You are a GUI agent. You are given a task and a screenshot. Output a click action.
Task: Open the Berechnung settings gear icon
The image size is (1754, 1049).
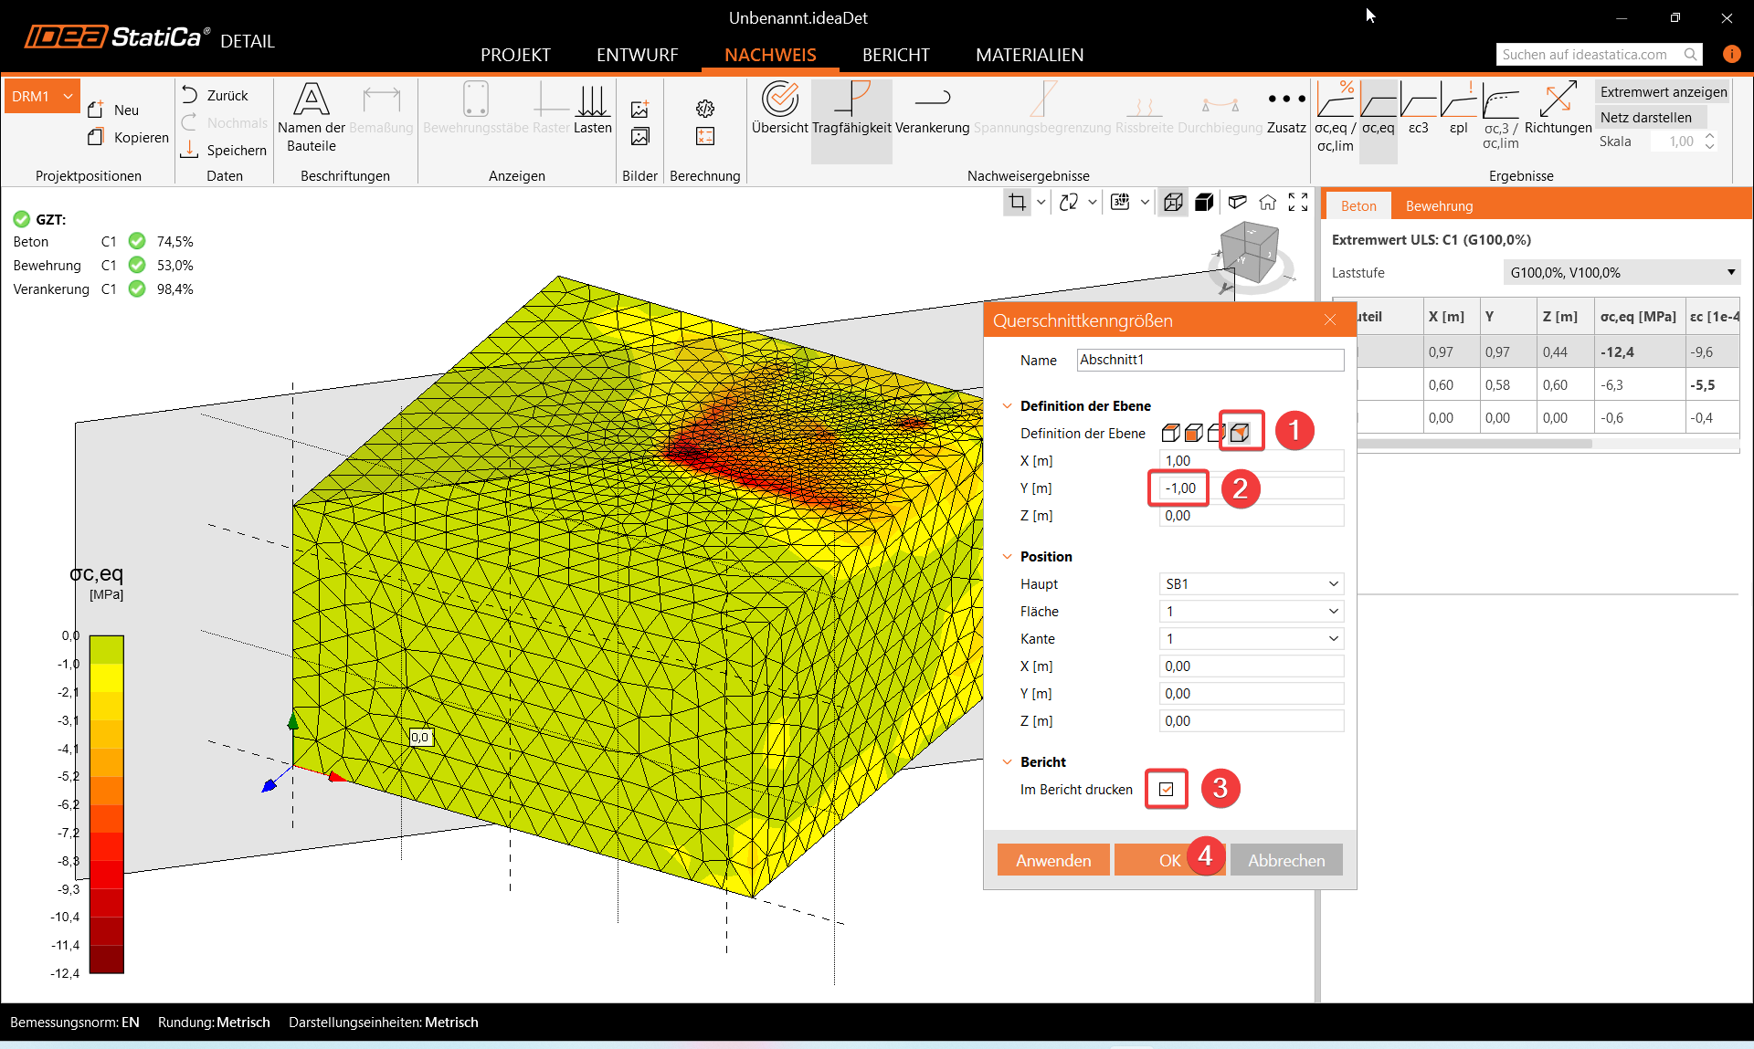(704, 109)
